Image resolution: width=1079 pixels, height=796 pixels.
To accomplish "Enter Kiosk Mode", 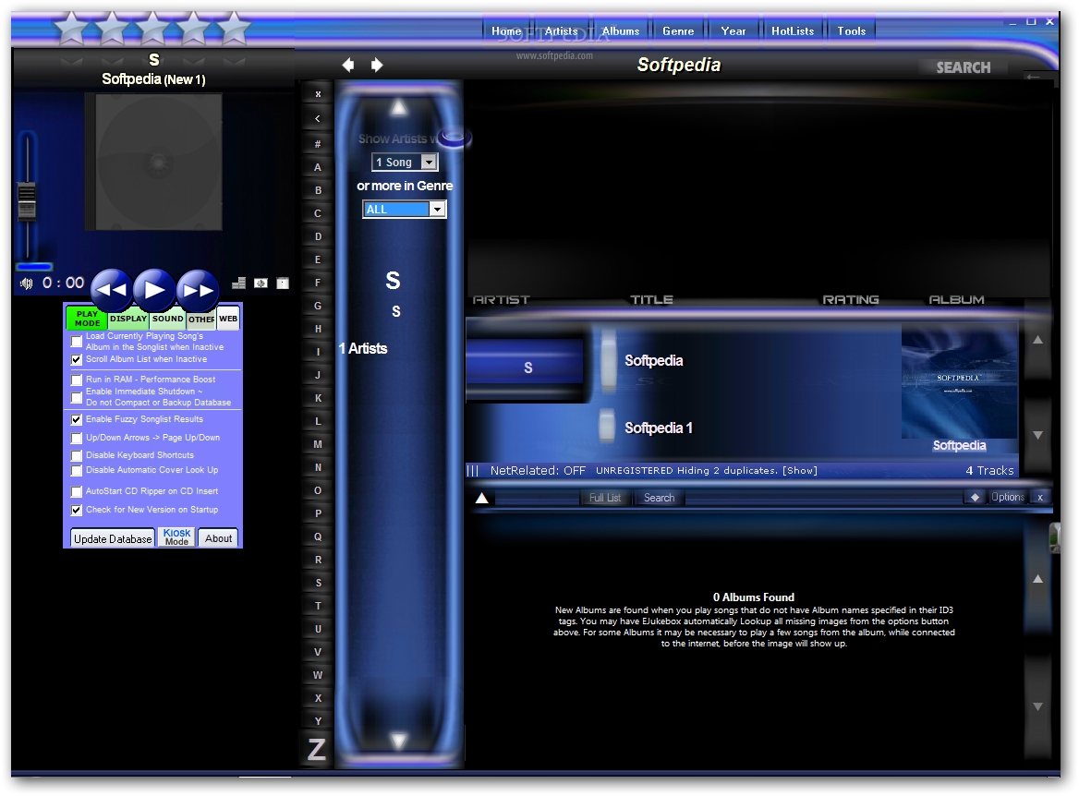I will (176, 537).
